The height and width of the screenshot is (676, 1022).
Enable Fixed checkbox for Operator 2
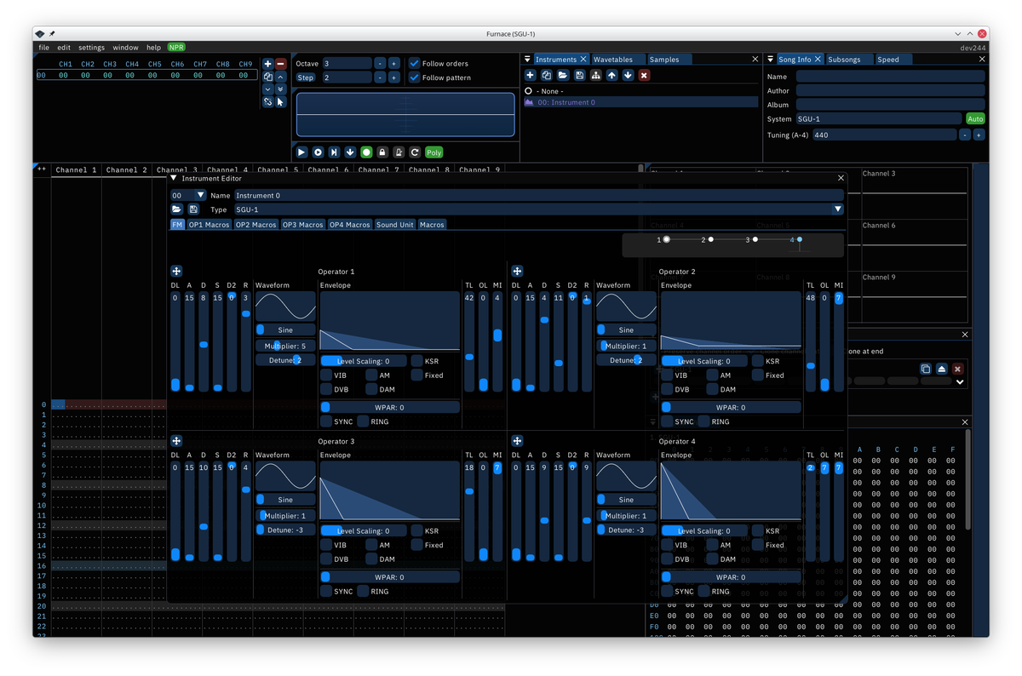coord(757,375)
